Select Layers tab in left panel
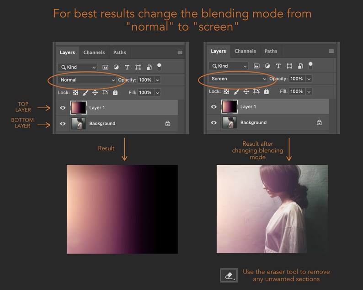Image resolution: width=363 pixels, height=290 pixels. (x=67, y=53)
